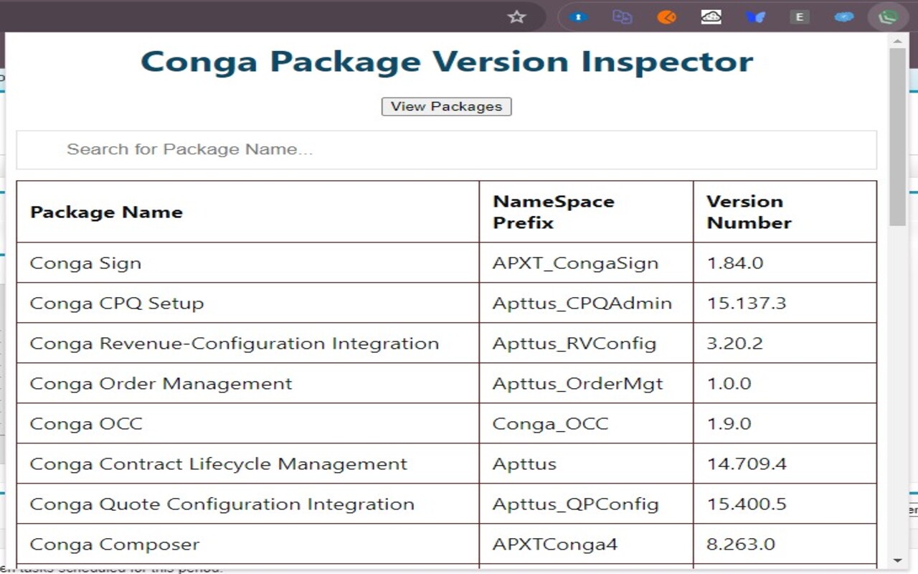Open the Conga Package Version Inspector extension icon
The image size is (918, 574).
coord(888,17)
